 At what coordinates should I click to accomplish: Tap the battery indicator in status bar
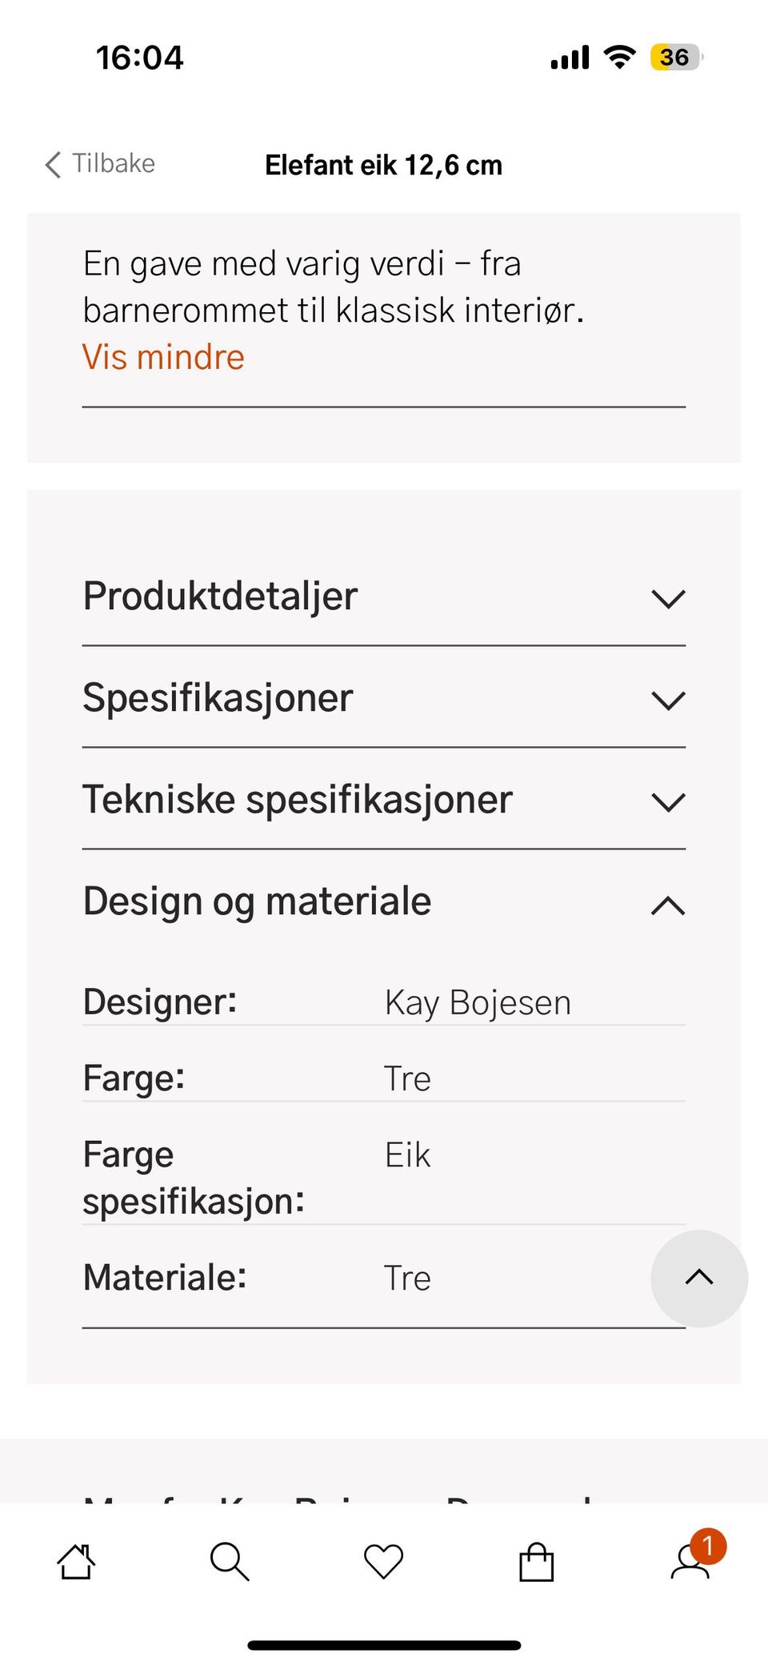[x=676, y=58]
